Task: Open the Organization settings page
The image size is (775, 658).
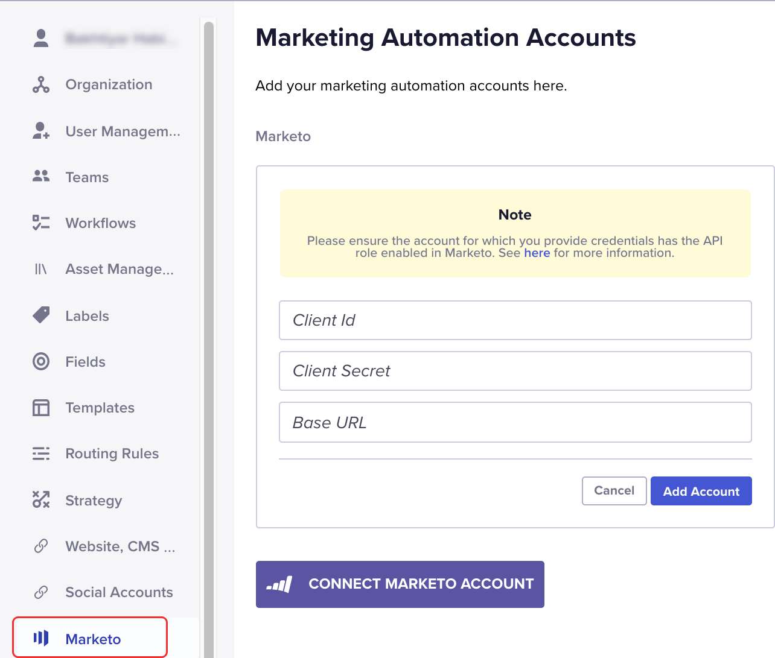Action: click(x=109, y=84)
